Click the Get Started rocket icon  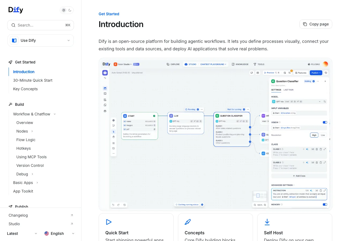[x=10, y=62]
